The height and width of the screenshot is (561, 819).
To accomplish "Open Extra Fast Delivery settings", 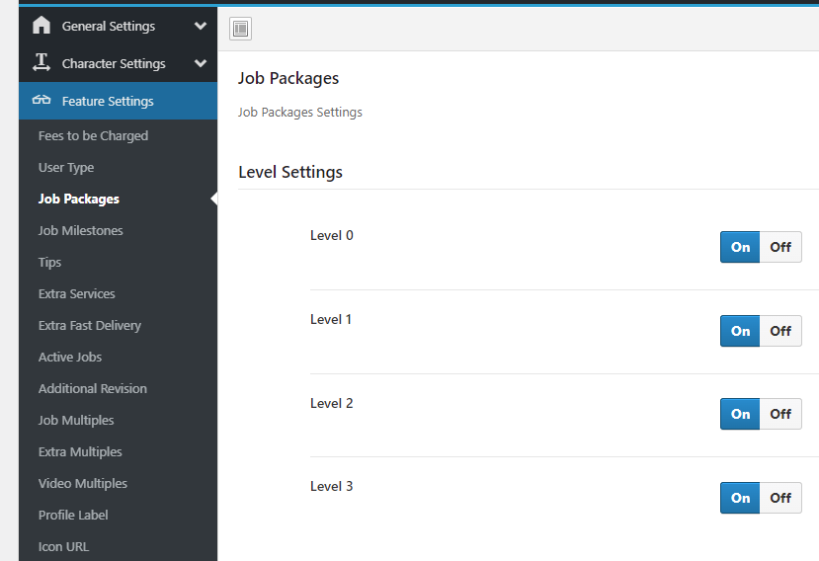I will coord(90,325).
